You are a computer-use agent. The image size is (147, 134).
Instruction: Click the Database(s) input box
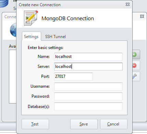pos(88,106)
